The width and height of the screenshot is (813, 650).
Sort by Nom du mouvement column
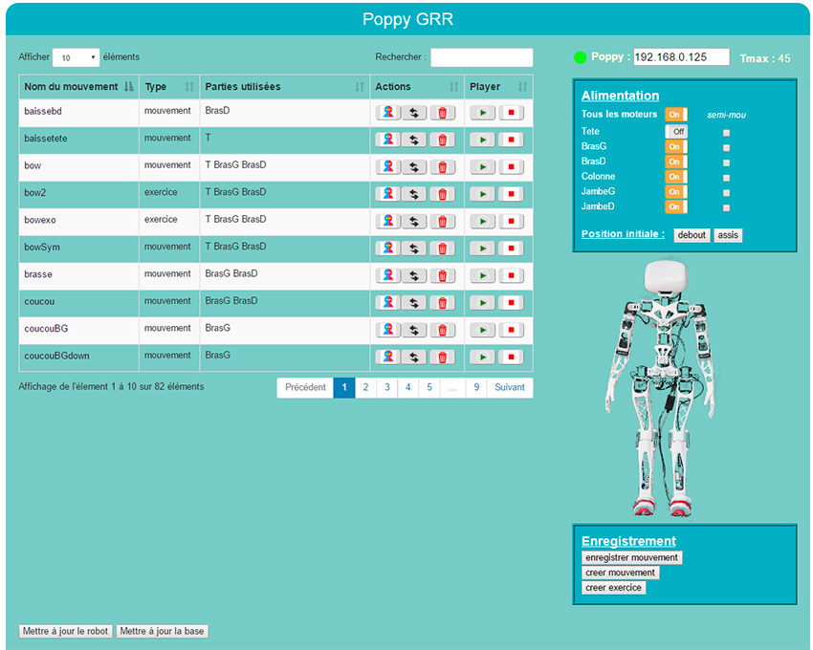78,87
